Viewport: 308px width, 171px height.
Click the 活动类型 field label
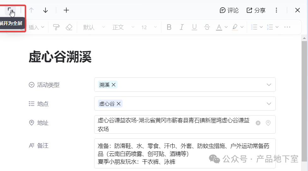tap(48, 85)
